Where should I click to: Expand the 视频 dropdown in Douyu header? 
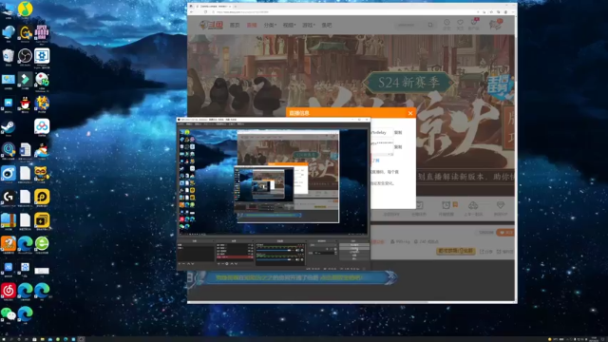(289, 25)
